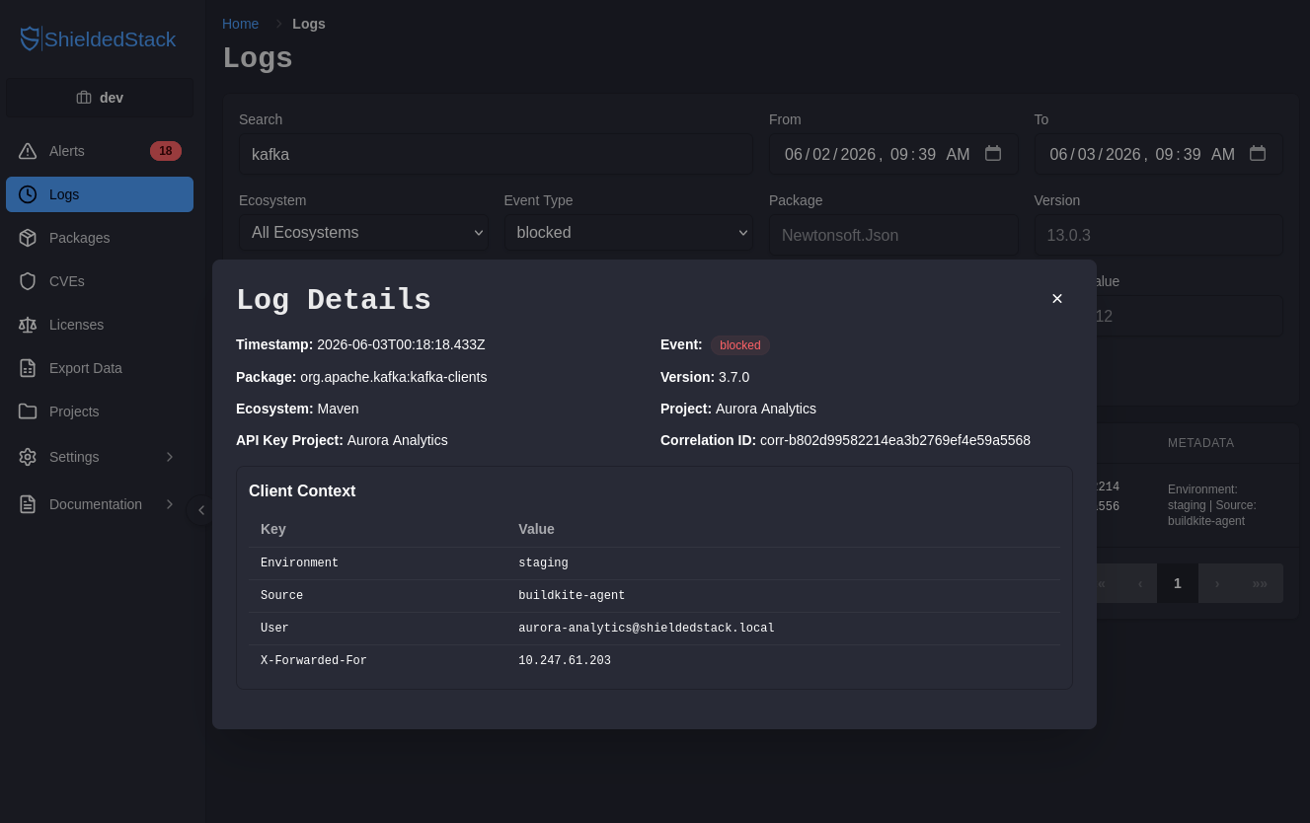
Task: Click the Packages box icon
Action: pyautogui.click(x=28, y=238)
